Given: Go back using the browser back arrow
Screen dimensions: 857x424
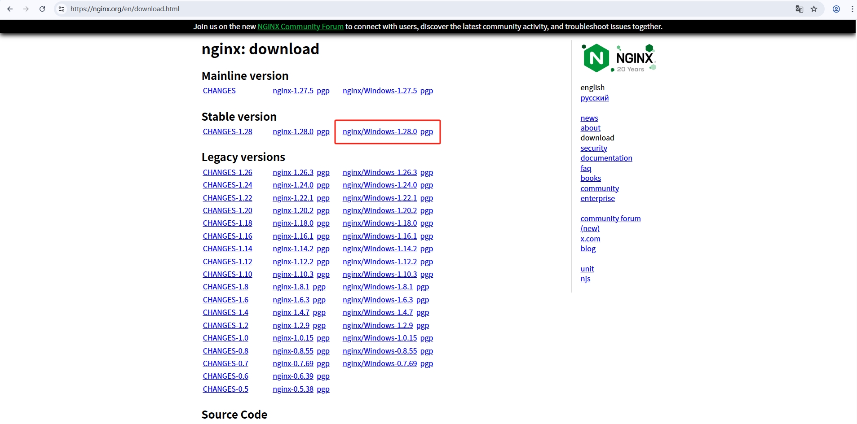Looking at the screenshot, I should point(10,9).
